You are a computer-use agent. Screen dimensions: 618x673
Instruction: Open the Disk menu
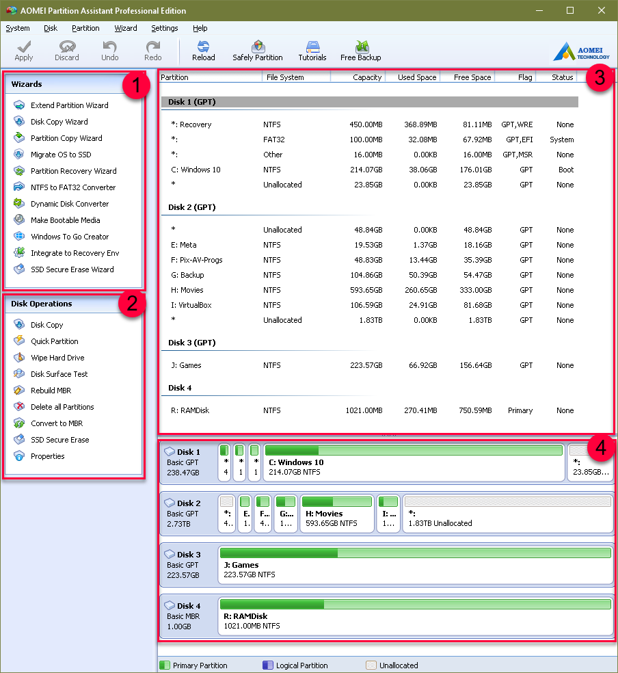coord(51,28)
